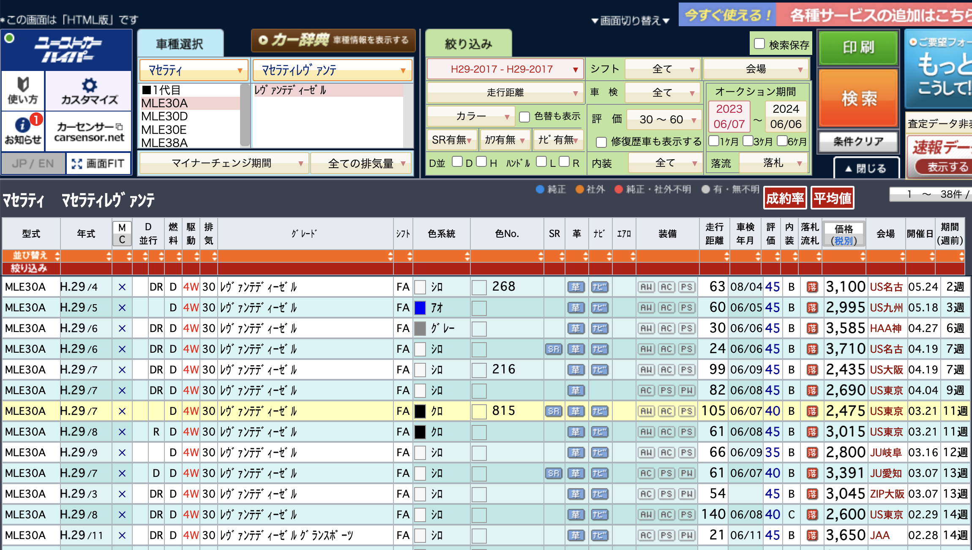Select the 車種選択 tab
Image resolution: width=972 pixels, height=550 pixels.
180,44
